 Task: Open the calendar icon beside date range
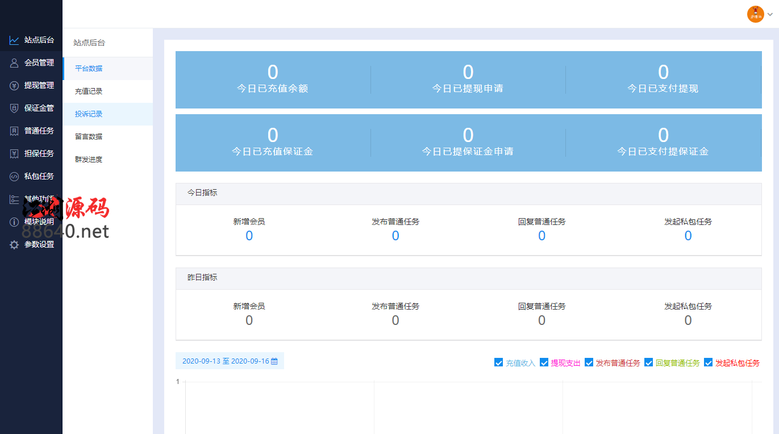click(x=274, y=361)
